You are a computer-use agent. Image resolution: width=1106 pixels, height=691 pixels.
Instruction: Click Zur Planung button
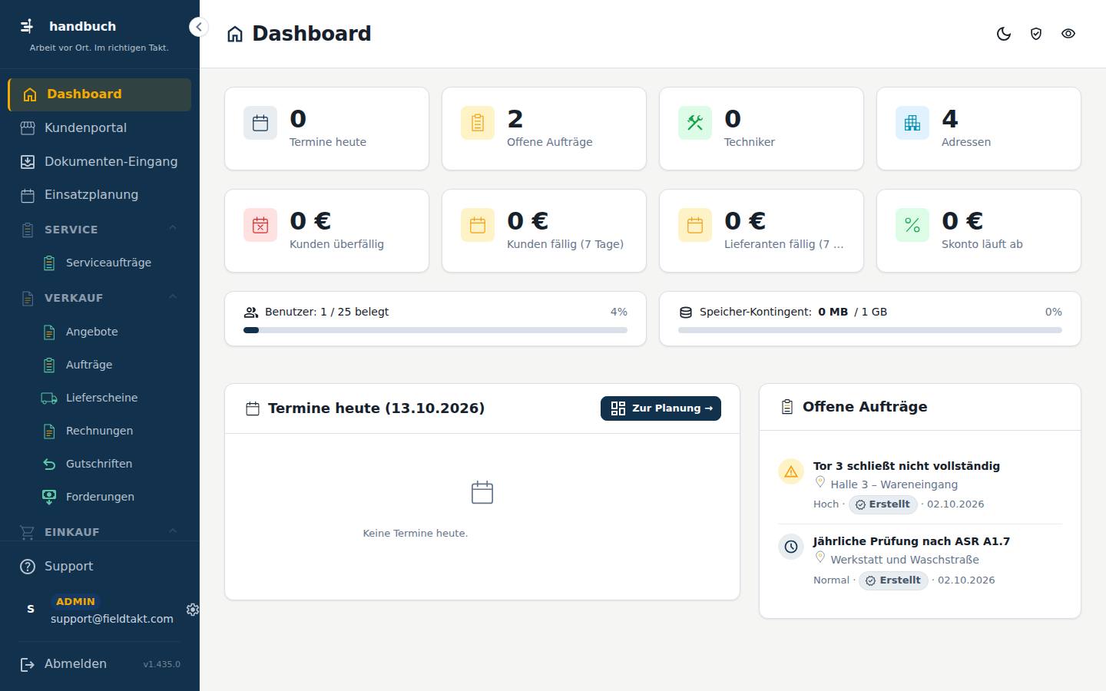tap(661, 408)
